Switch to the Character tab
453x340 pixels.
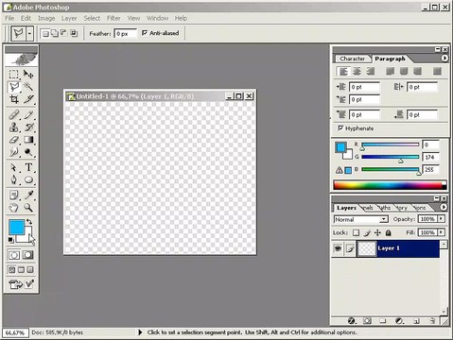(352, 59)
